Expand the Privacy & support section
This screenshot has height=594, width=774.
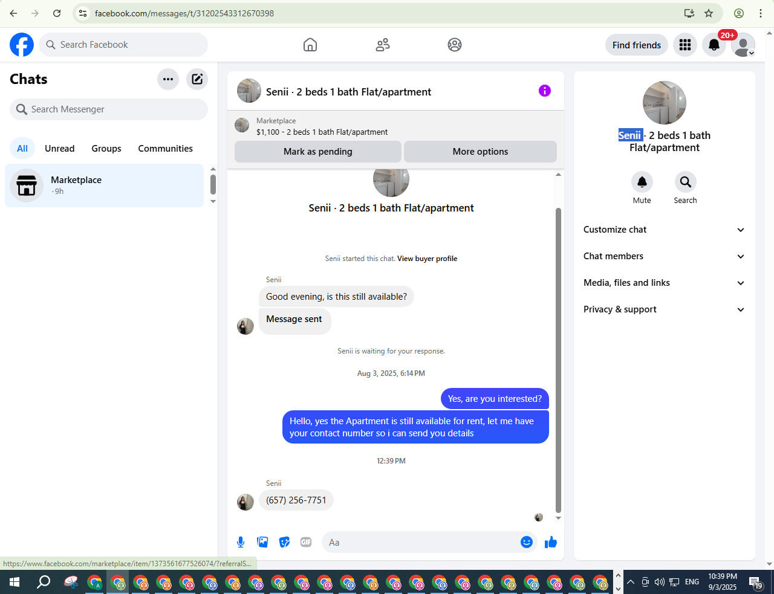tap(665, 309)
